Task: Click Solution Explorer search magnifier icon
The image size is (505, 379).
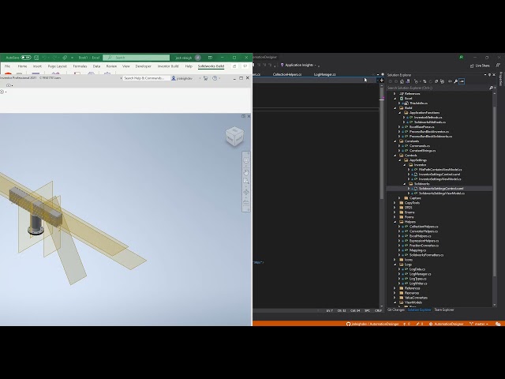Action: pyautogui.click(x=491, y=88)
